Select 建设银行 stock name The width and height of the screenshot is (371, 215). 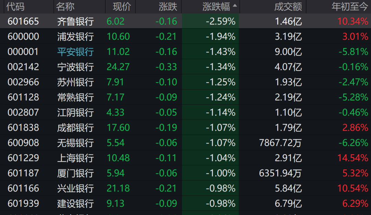pos(75,203)
